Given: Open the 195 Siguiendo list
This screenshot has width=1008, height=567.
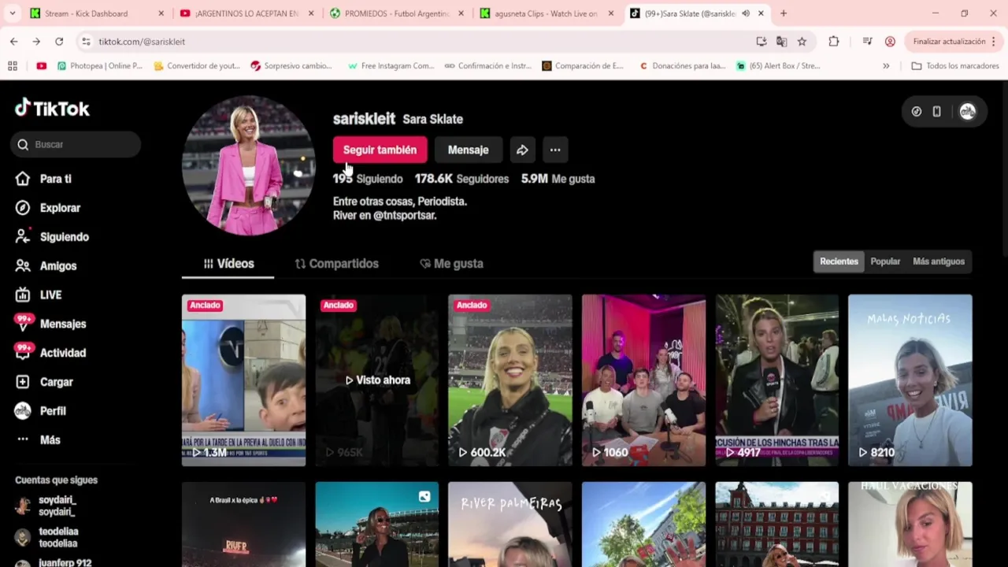Looking at the screenshot, I should coord(368,179).
